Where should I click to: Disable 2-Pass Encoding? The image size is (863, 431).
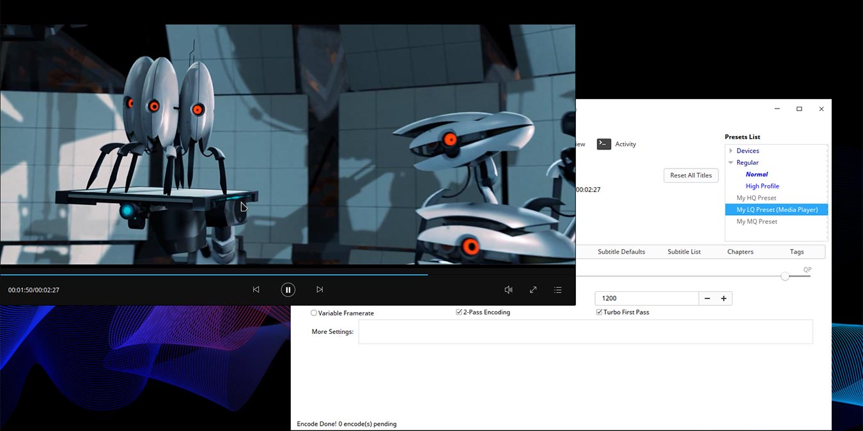coord(458,312)
